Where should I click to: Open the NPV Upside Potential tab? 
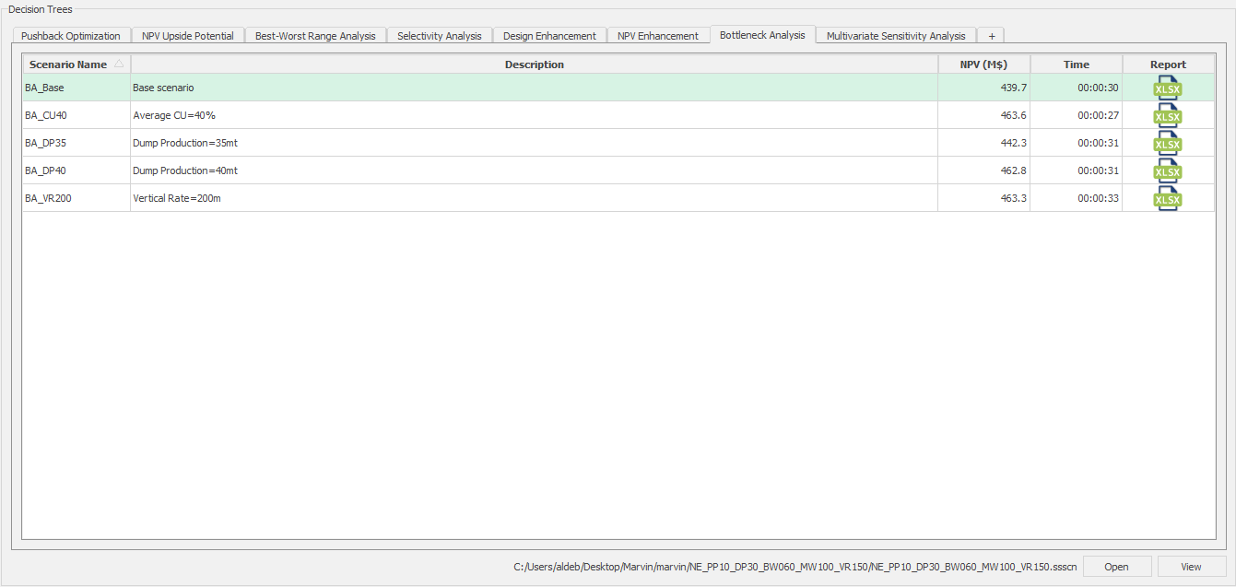coord(187,36)
